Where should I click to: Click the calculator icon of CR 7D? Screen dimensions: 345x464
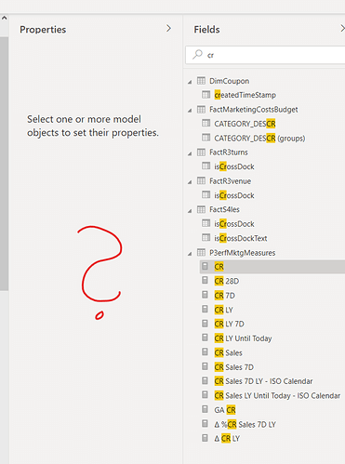[205, 295]
